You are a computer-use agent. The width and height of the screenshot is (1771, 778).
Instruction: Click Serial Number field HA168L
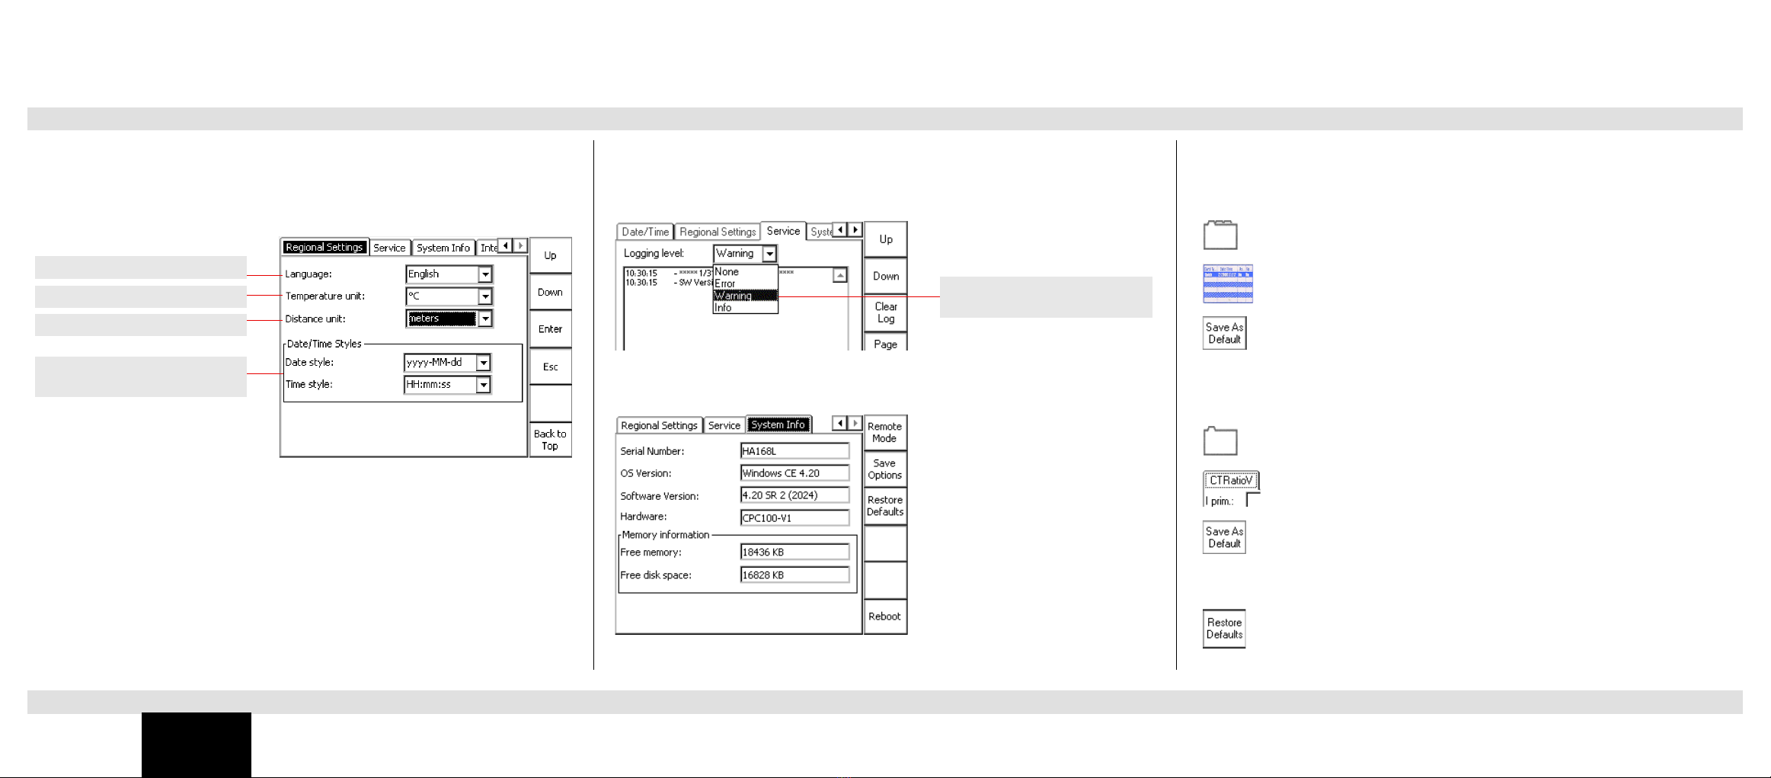point(794,451)
